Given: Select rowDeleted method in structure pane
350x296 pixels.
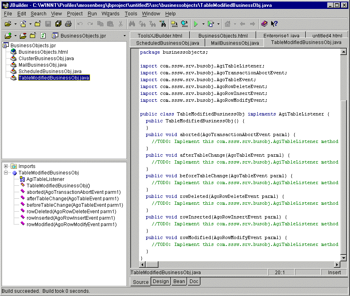Looking at the screenshot, I should [72, 212].
